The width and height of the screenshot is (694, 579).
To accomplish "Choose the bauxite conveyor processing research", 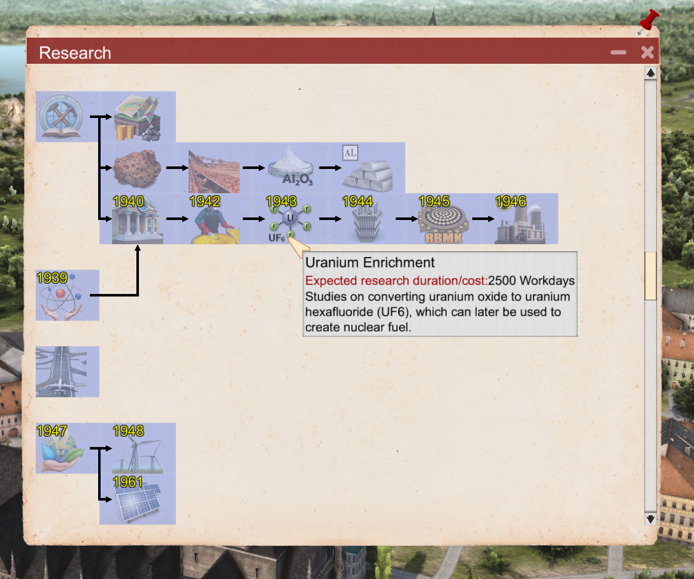I will 213,168.
